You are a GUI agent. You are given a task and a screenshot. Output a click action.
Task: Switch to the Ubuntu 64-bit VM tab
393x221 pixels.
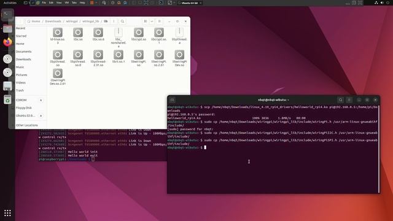coord(190,3)
